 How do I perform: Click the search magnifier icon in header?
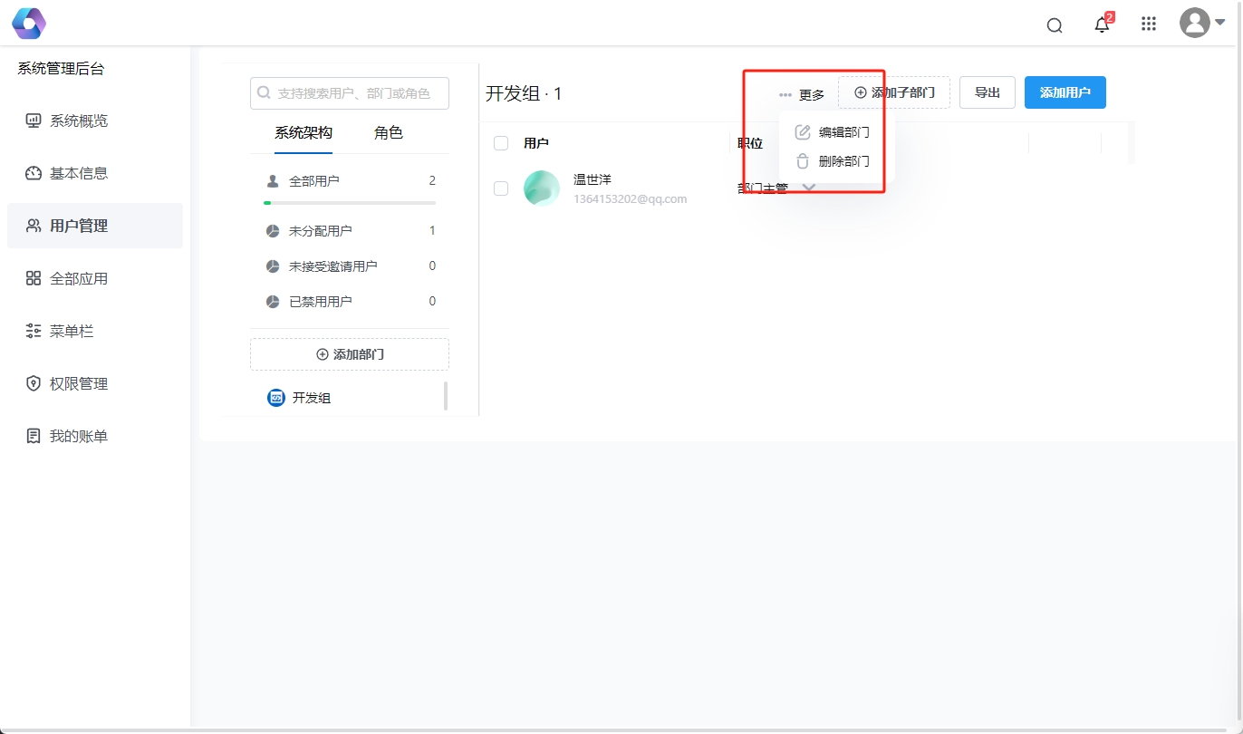point(1055,25)
